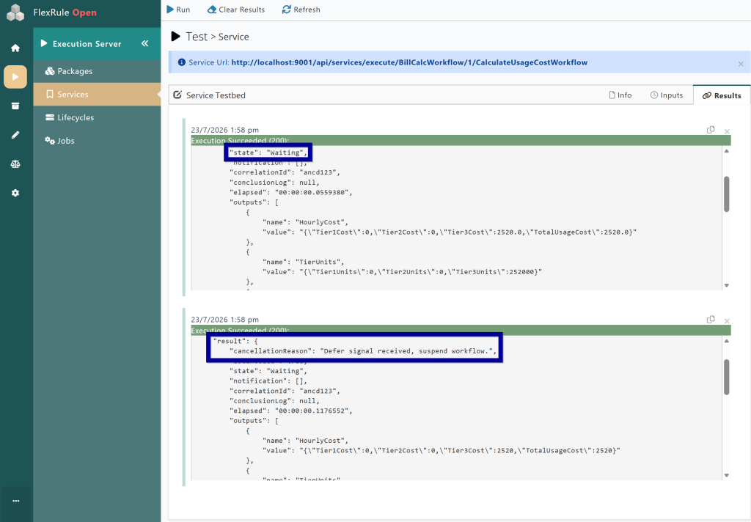
Task: Click the cancellationReason line in second result
Action: [363, 351]
